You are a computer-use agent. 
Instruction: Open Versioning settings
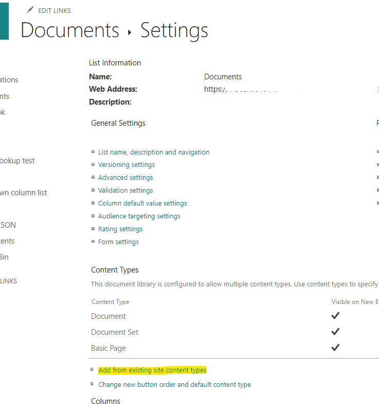click(127, 165)
